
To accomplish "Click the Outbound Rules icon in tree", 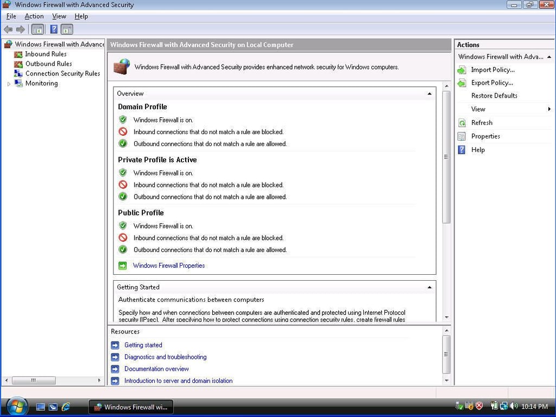I will pyautogui.click(x=18, y=64).
